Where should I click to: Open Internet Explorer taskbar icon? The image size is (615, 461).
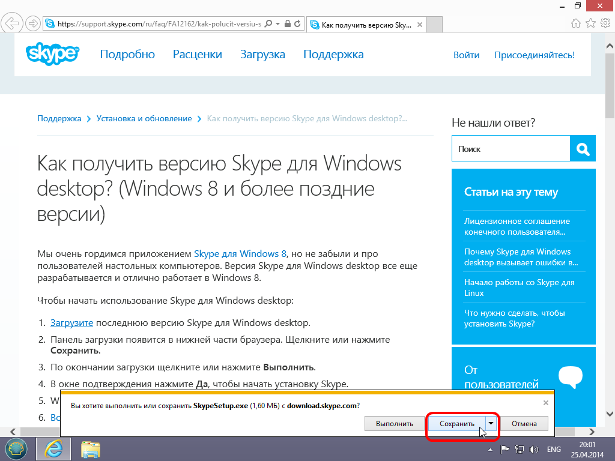click(x=53, y=449)
